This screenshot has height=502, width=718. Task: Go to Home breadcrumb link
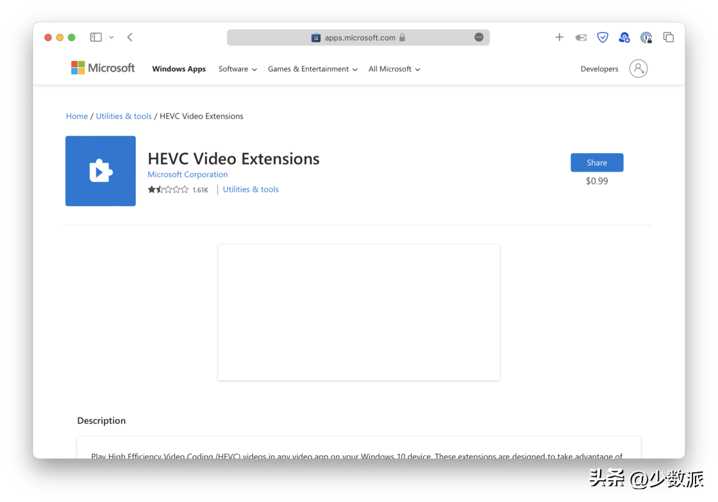click(77, 116)
